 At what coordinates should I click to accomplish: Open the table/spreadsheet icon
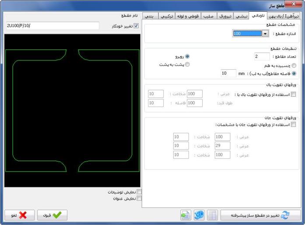pyautogui.click(x=212, y=215)
